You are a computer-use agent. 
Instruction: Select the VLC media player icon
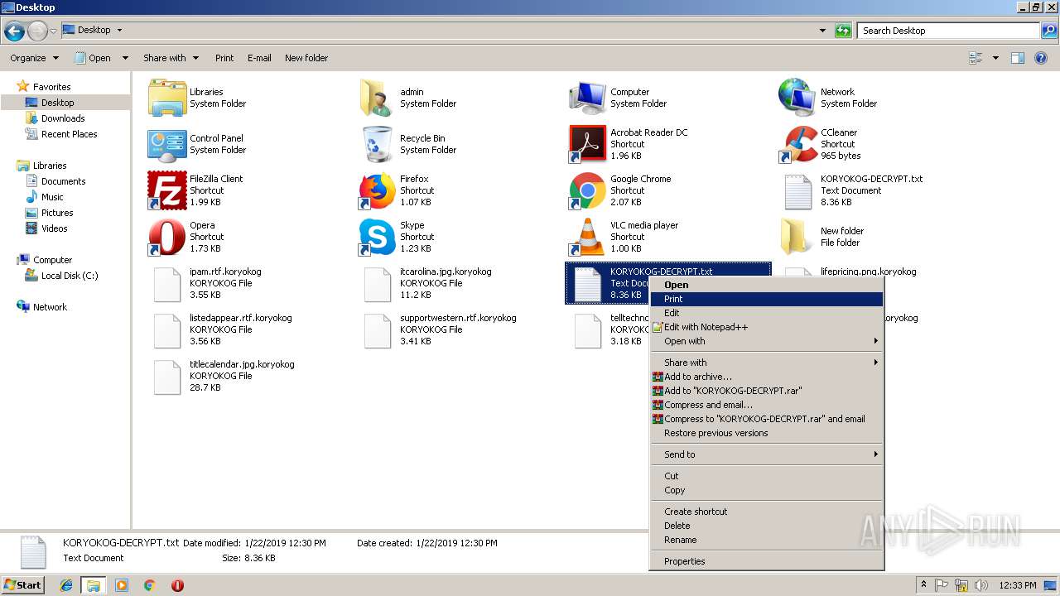tap(587, 237)
